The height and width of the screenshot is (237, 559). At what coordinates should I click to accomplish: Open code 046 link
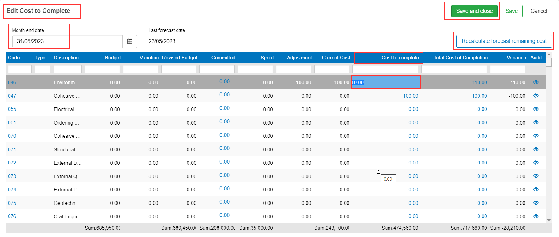coord(12,82)
